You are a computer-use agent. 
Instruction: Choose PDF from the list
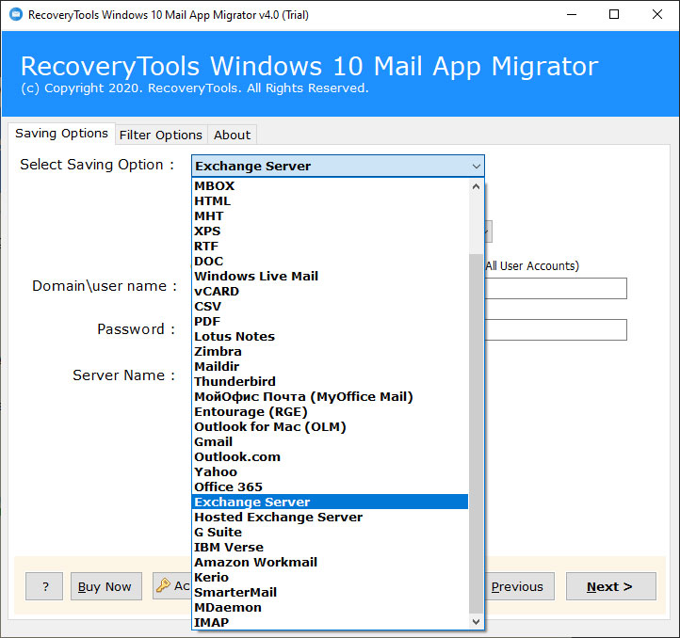coord(330,322)
